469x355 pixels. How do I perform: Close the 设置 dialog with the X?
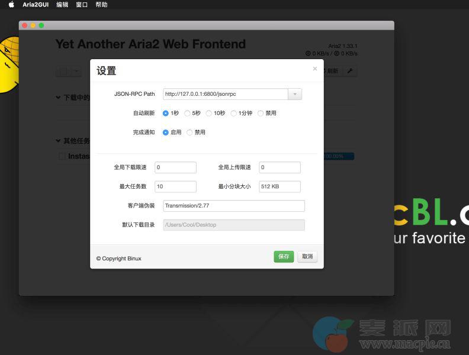tap(314, 69)
